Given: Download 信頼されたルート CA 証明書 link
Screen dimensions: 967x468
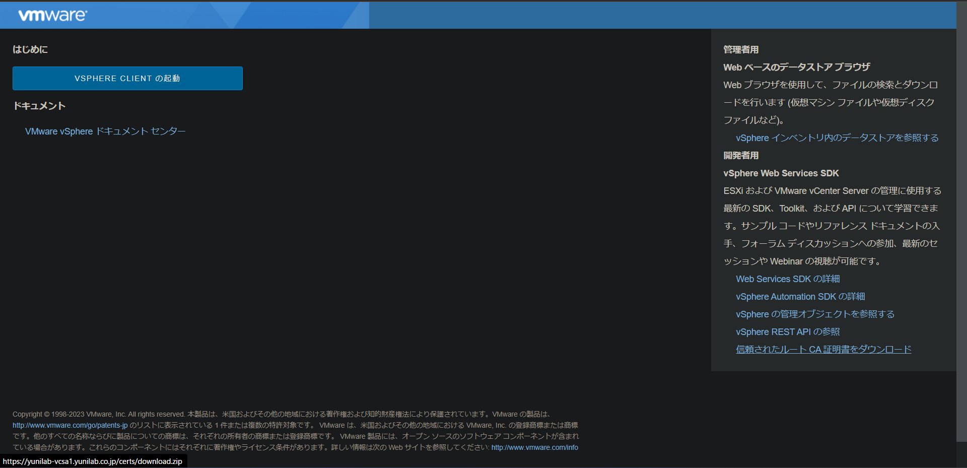Looking at the screenshot, I should click(x=823, y=350).
